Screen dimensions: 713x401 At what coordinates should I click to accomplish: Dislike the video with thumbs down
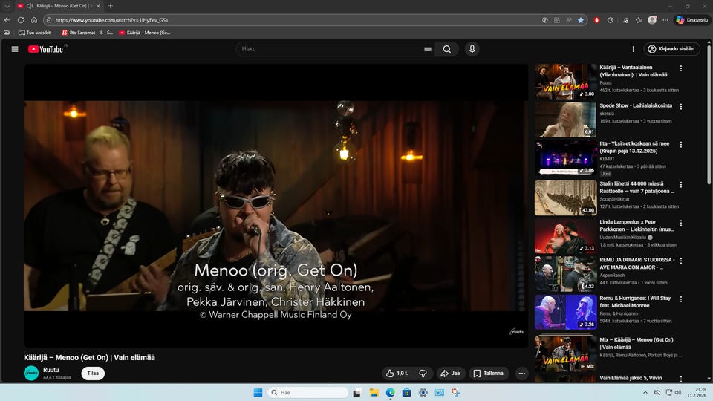click(x=423, y=374)
